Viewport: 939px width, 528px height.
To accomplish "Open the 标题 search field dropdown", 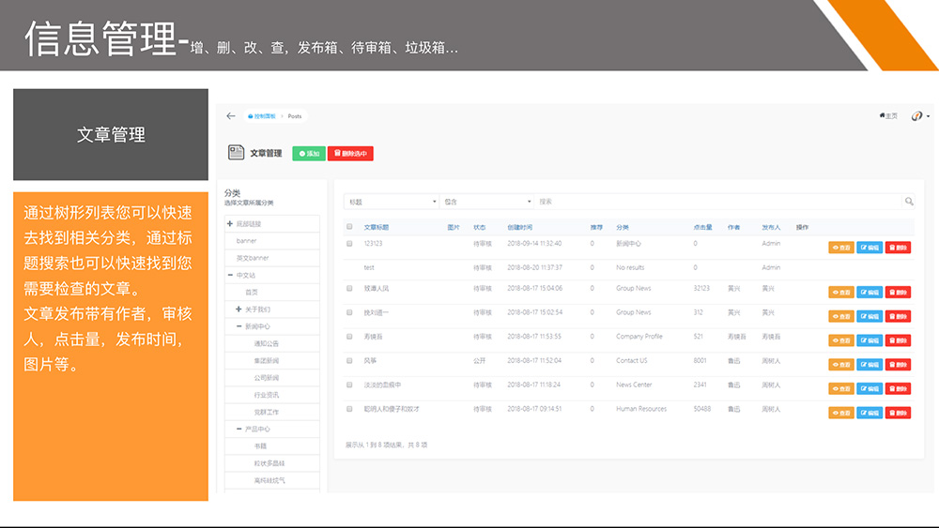I will pyautogui.click(x=392, y=202).
